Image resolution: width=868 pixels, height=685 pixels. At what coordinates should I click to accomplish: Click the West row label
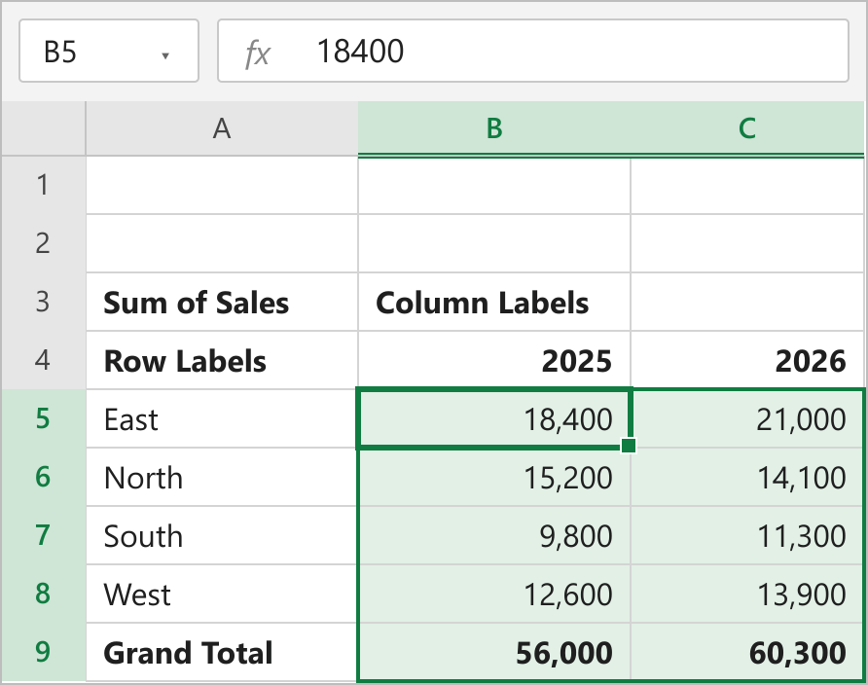tap(222, 594)
